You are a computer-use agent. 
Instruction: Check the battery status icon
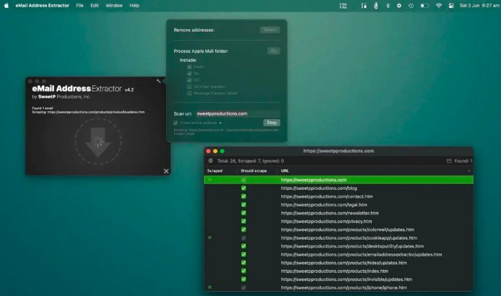click(x=424, y=6)
